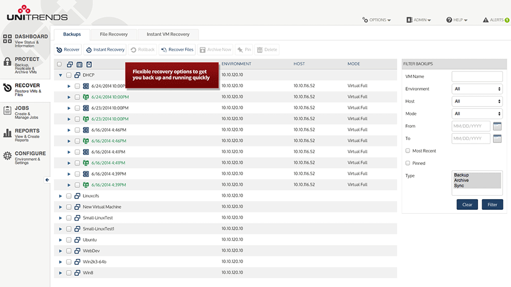The image size is (511, 287).
Task: Open the Recover sidebar section
Action: click(x=25, y=90)
